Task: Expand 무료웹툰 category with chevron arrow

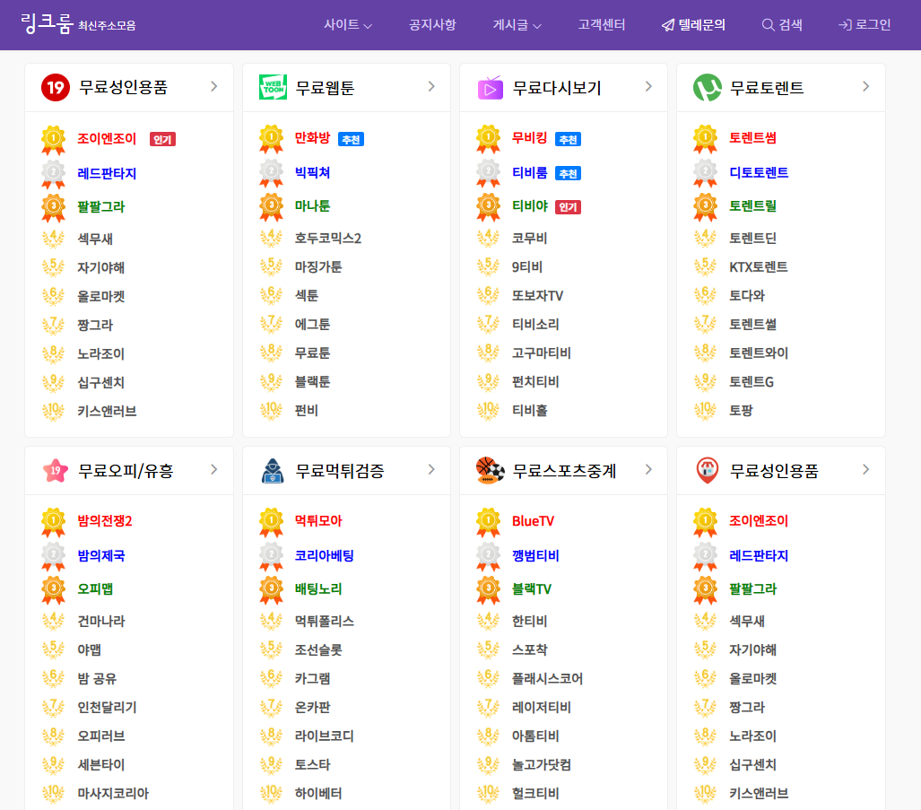Action: click(431, 87)
